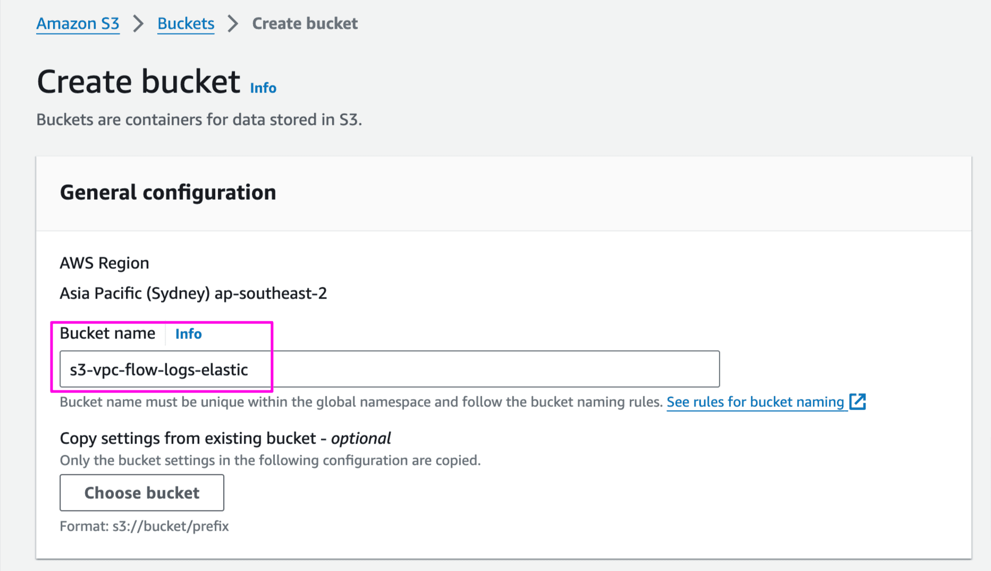Click the Format s3://bucket/prefix helper text
This screenshot has height=571, width=991.
tap(144, 526)
